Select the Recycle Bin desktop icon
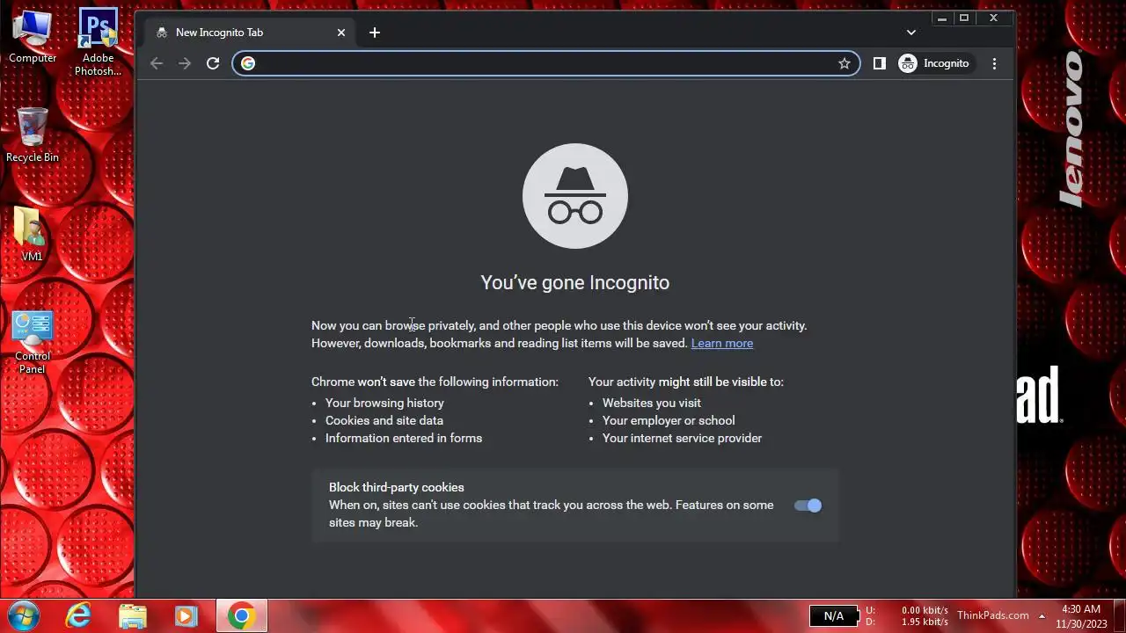The height and width of the screenshot is (633, 1126). [x=33, y=135]
